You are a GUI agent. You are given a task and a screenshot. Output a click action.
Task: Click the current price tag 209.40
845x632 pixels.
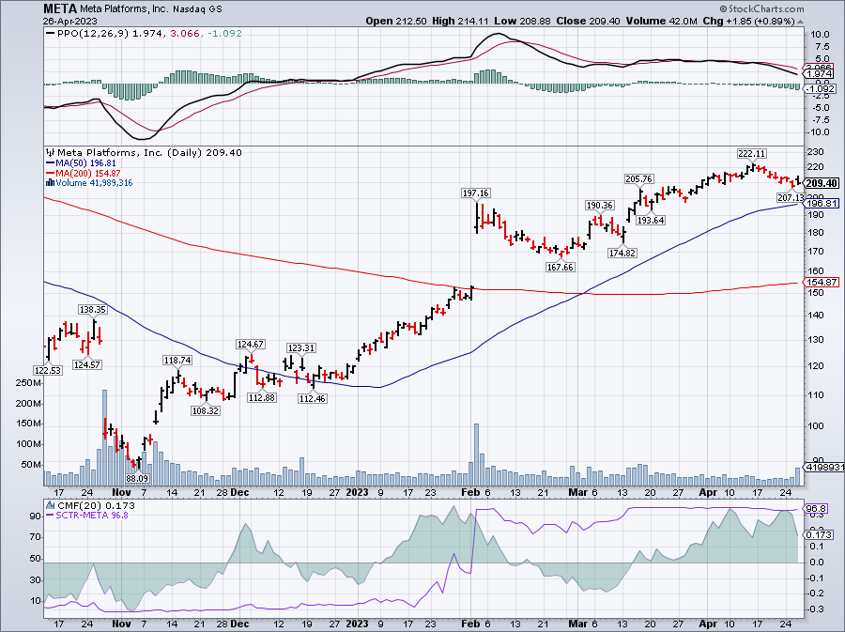click(x=821, y=182)
